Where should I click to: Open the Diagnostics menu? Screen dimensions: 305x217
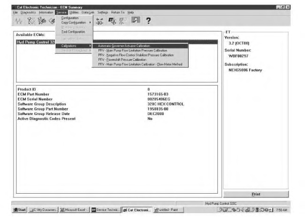(x=22, y=12)
